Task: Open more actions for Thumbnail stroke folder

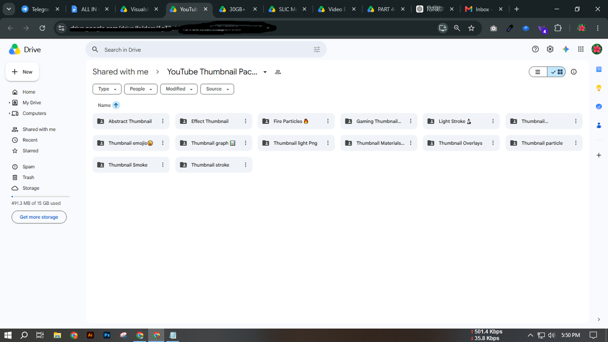Action: click(246, 165)
